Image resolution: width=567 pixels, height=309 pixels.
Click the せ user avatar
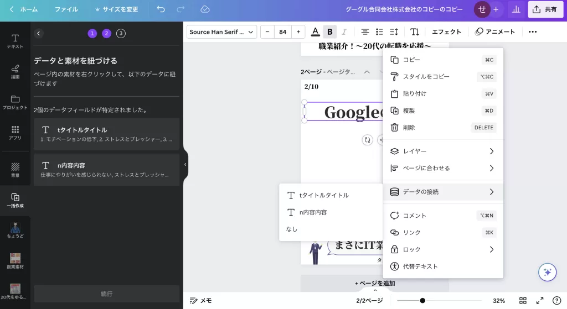482,9
